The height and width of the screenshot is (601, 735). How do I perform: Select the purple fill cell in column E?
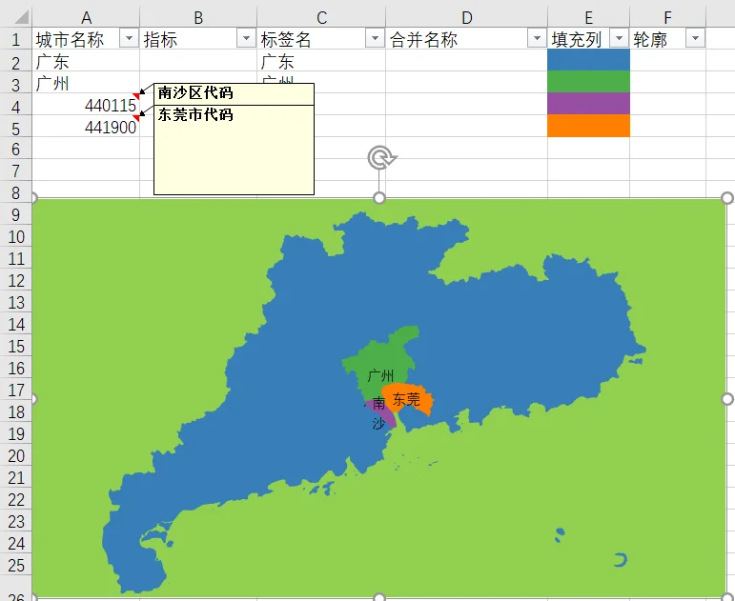pos(588,104)
